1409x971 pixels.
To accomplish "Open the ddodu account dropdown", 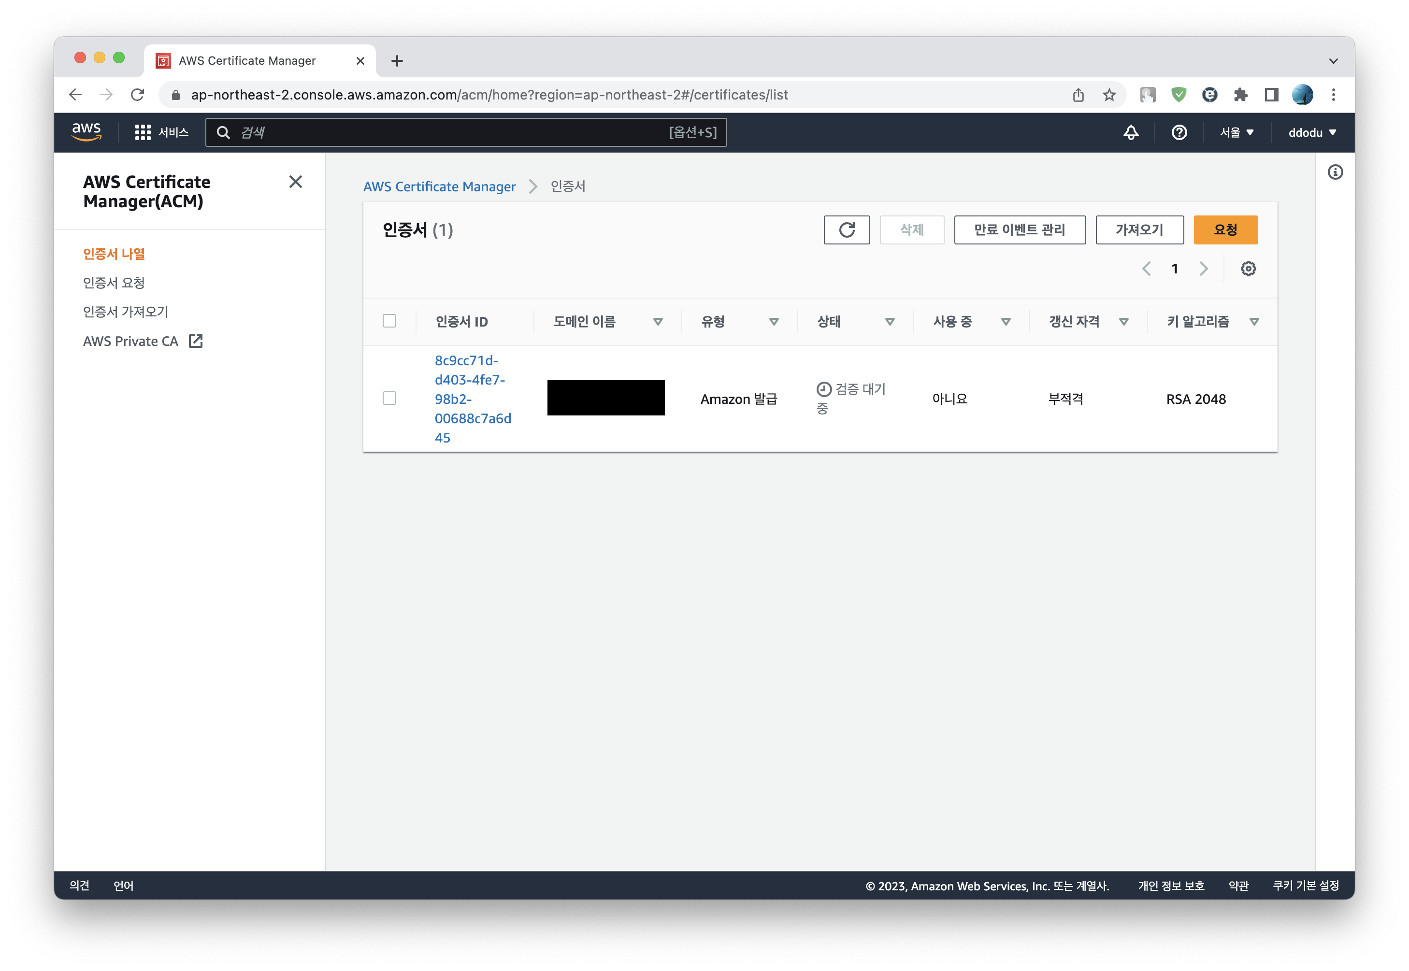I will click(1312, 133).
